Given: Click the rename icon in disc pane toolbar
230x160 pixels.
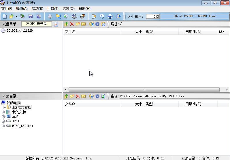Looking at the screenshot, I should (84, 24).
